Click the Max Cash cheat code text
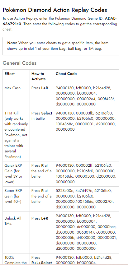This screenshot has width=128, height=265. pos(85,96)
